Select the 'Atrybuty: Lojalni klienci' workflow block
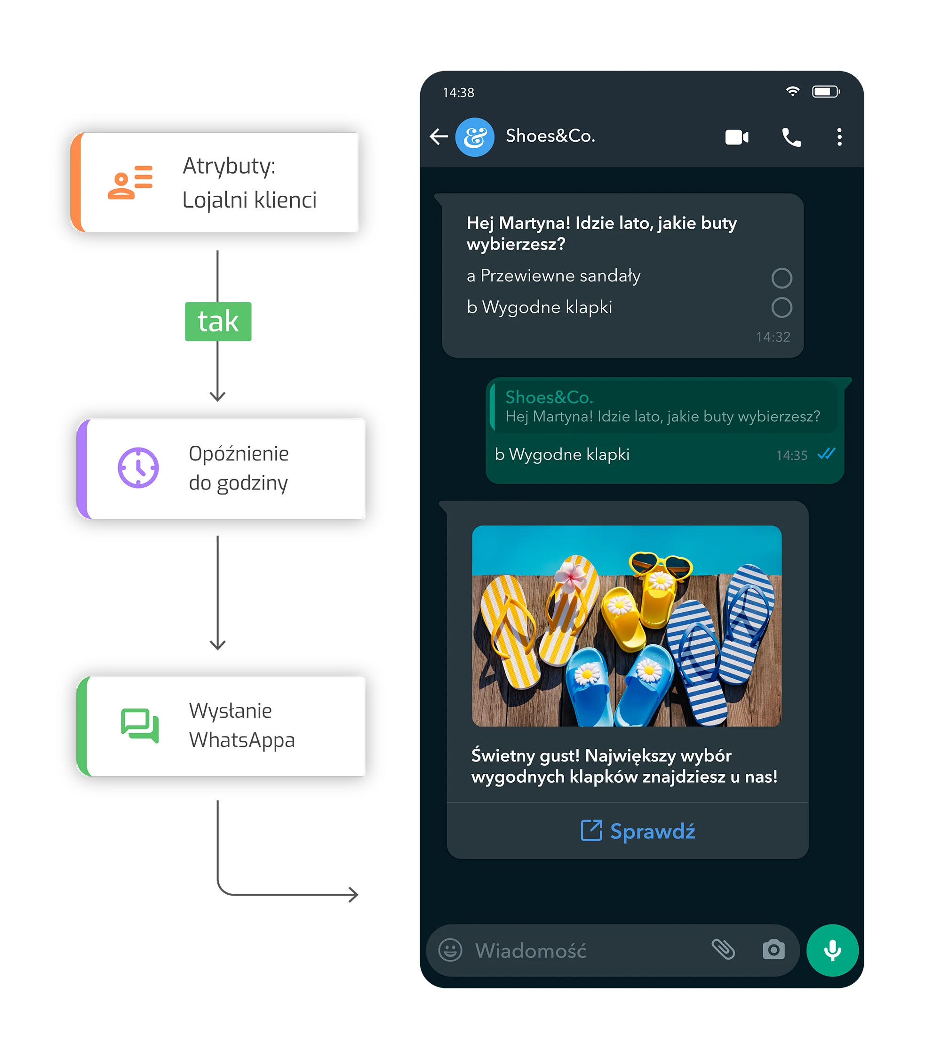Image resolution: width=941 pixels, height=1059 pixels. [x=215, y=182]
